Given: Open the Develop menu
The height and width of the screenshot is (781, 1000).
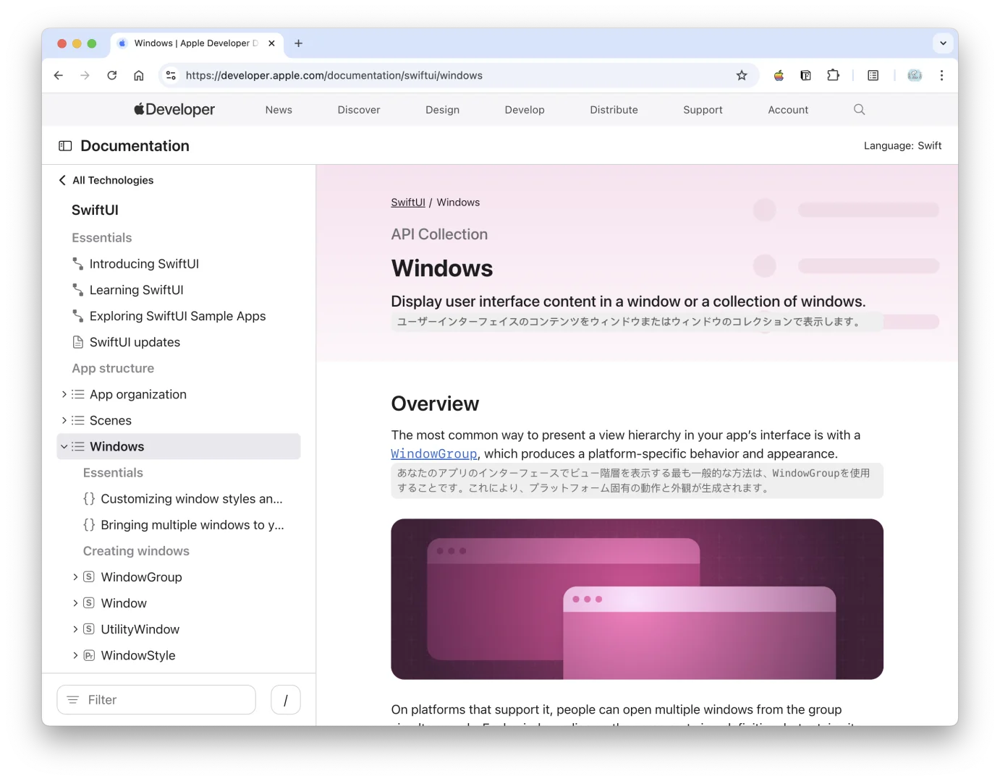Looking at the screenshot, I should click(x=525, y=110).
